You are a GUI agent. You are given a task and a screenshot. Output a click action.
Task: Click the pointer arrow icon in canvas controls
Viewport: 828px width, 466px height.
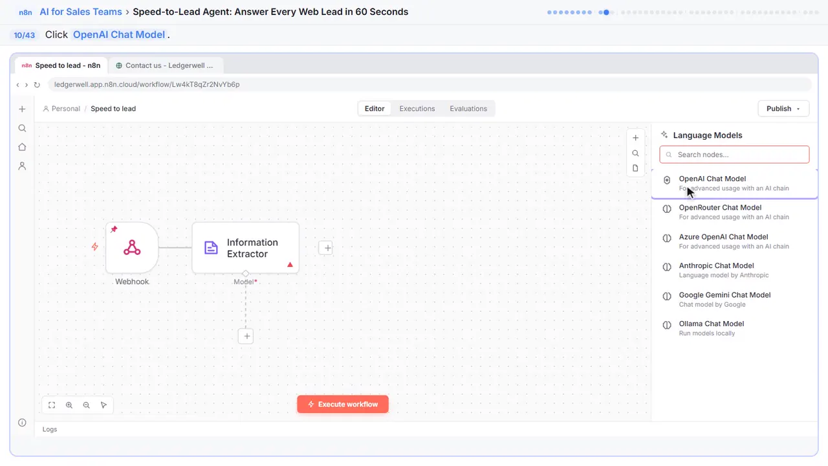pos(103,405)
